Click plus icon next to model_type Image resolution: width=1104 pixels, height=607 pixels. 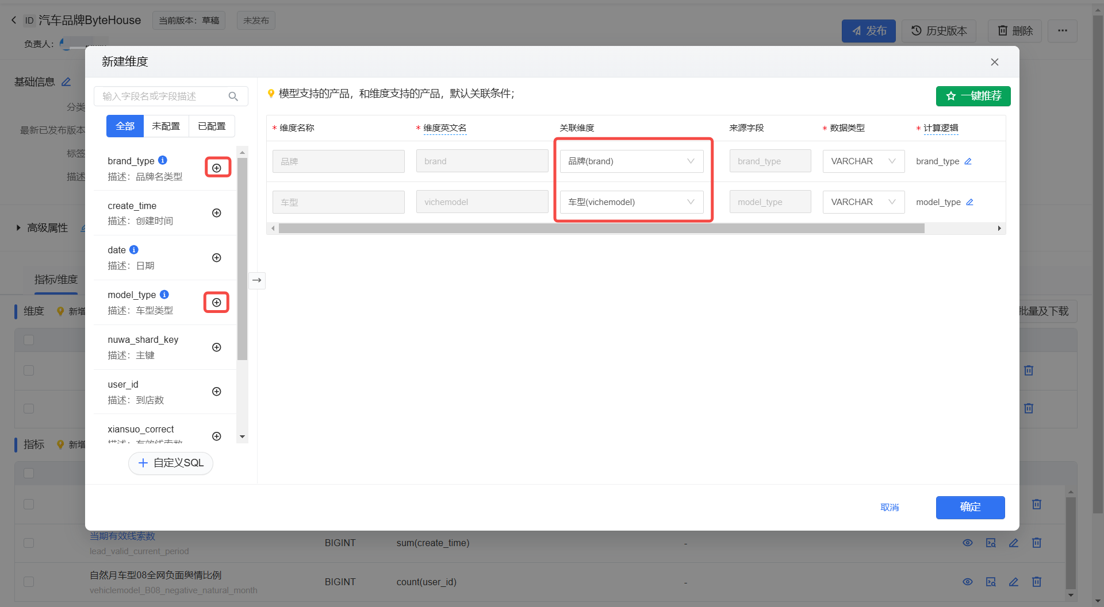[217, 303]
